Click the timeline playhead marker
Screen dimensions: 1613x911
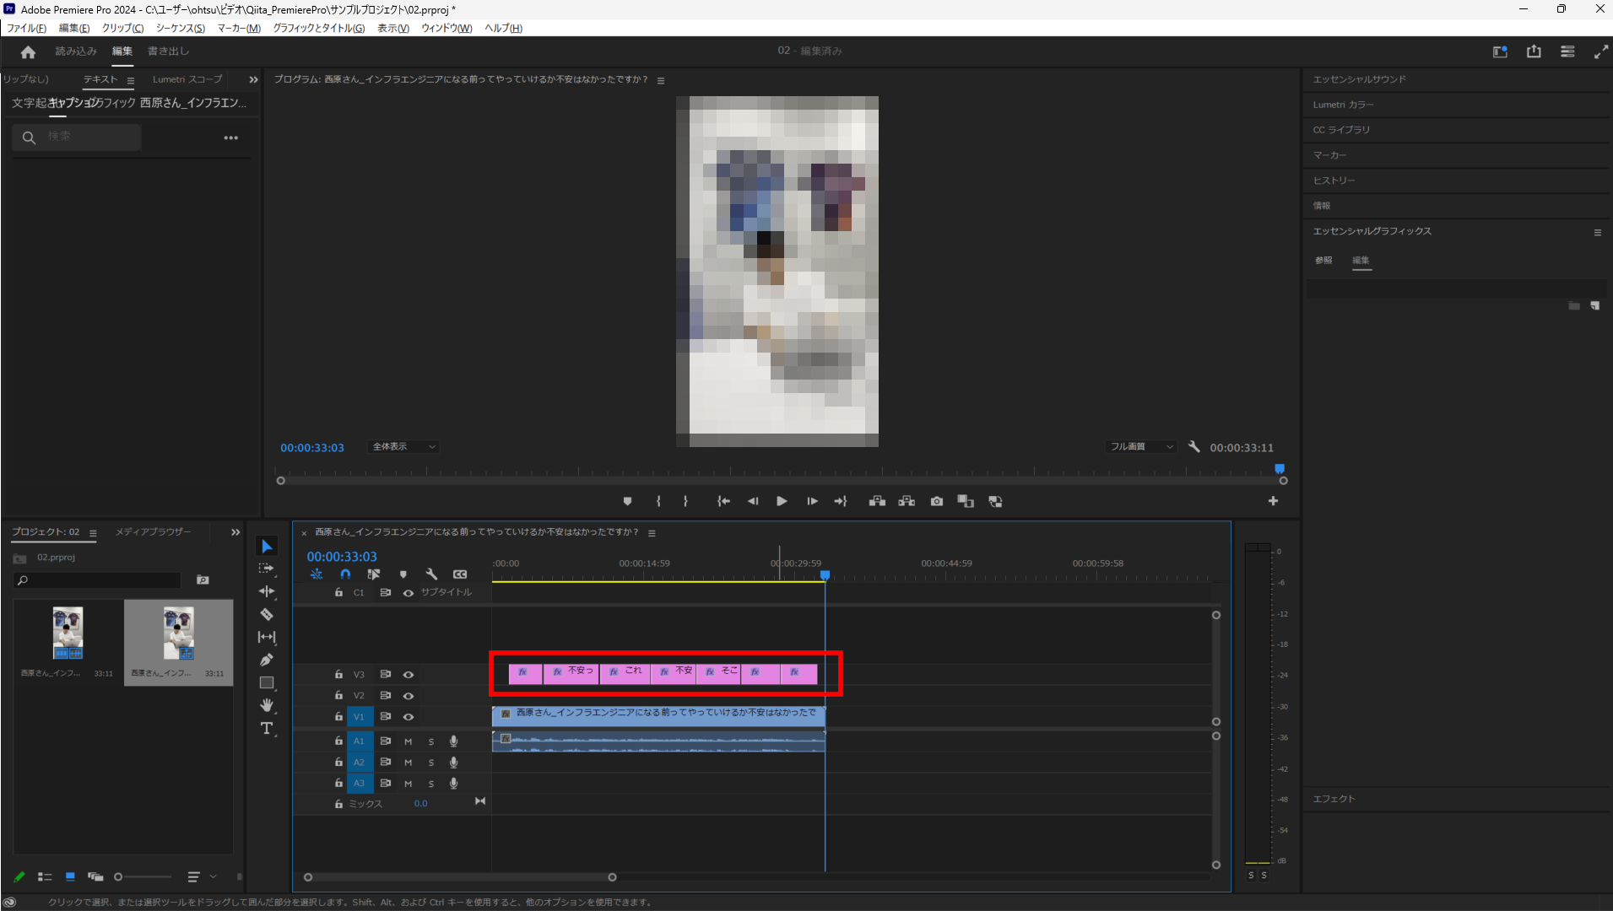click(825, 575)
